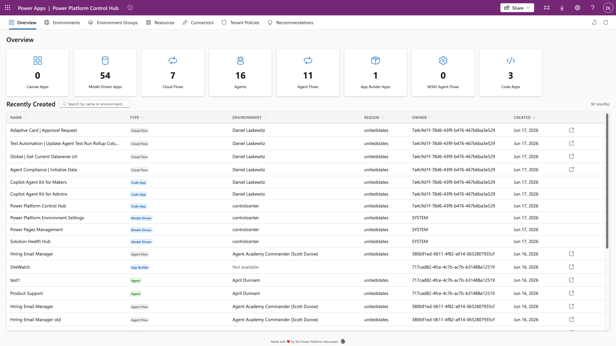Viewport: 616px width, 346px height.
Task: Open the Code Apps card
Action: coord(511,72)
